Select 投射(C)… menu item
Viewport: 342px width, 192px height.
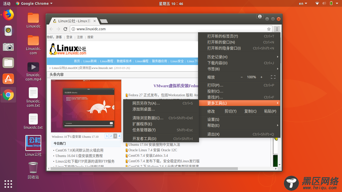coord(239,91)
